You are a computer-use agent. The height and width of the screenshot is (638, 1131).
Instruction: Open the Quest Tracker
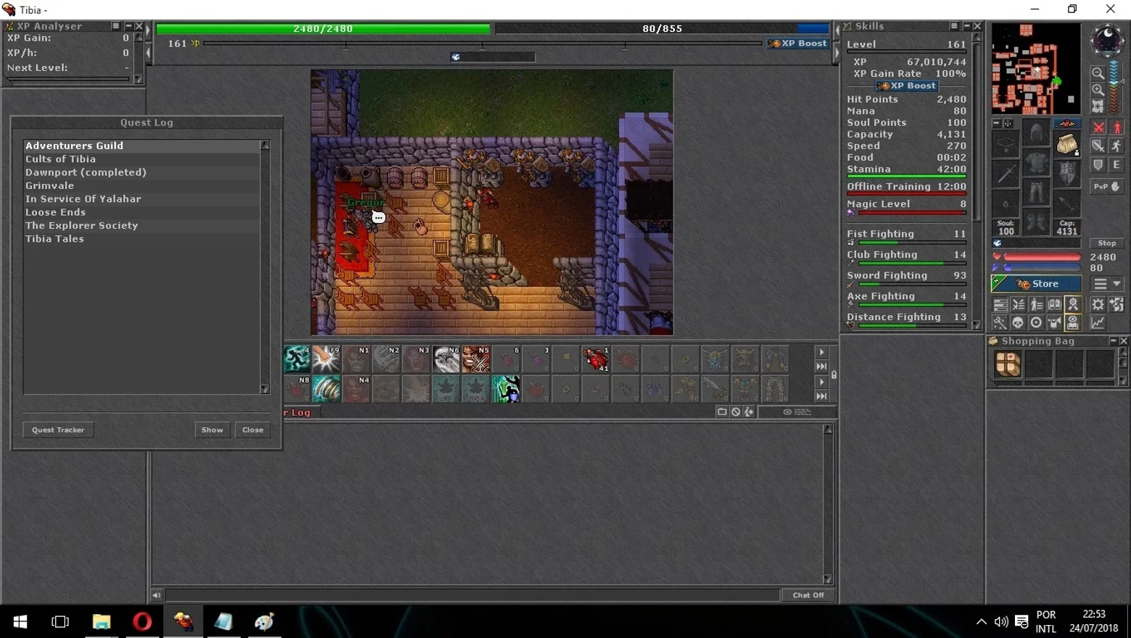58,430
